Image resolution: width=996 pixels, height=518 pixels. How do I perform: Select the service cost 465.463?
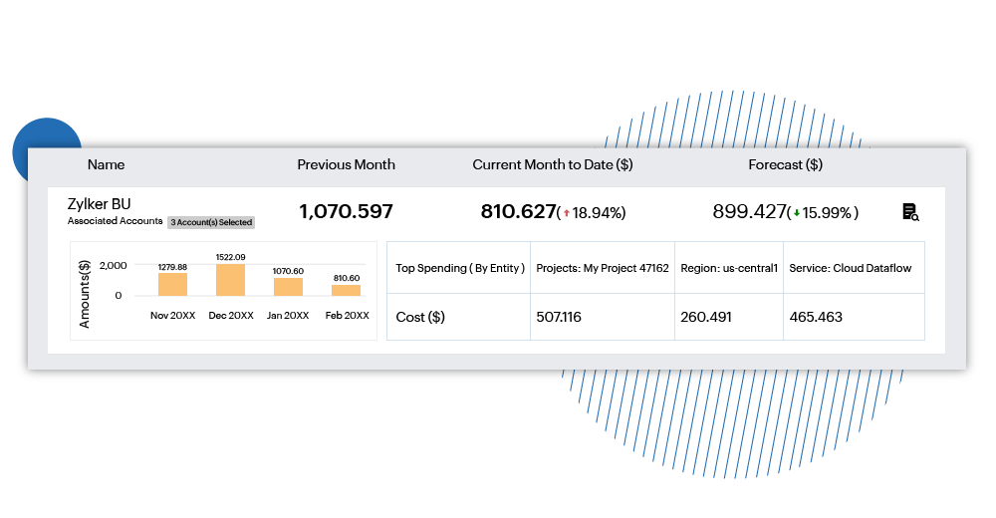coord(816,317)
